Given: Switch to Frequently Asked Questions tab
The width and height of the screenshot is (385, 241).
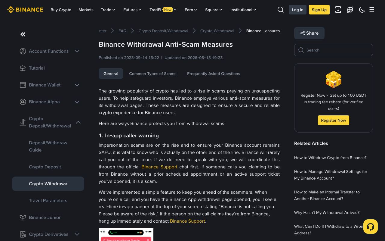Looking at the screenshot, I should [214, 74].
